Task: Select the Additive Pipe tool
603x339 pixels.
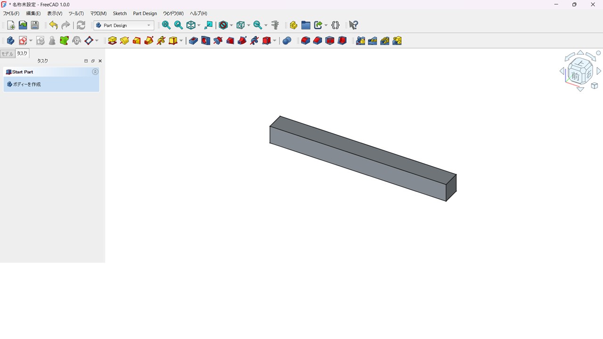Action: pos(149,41)
